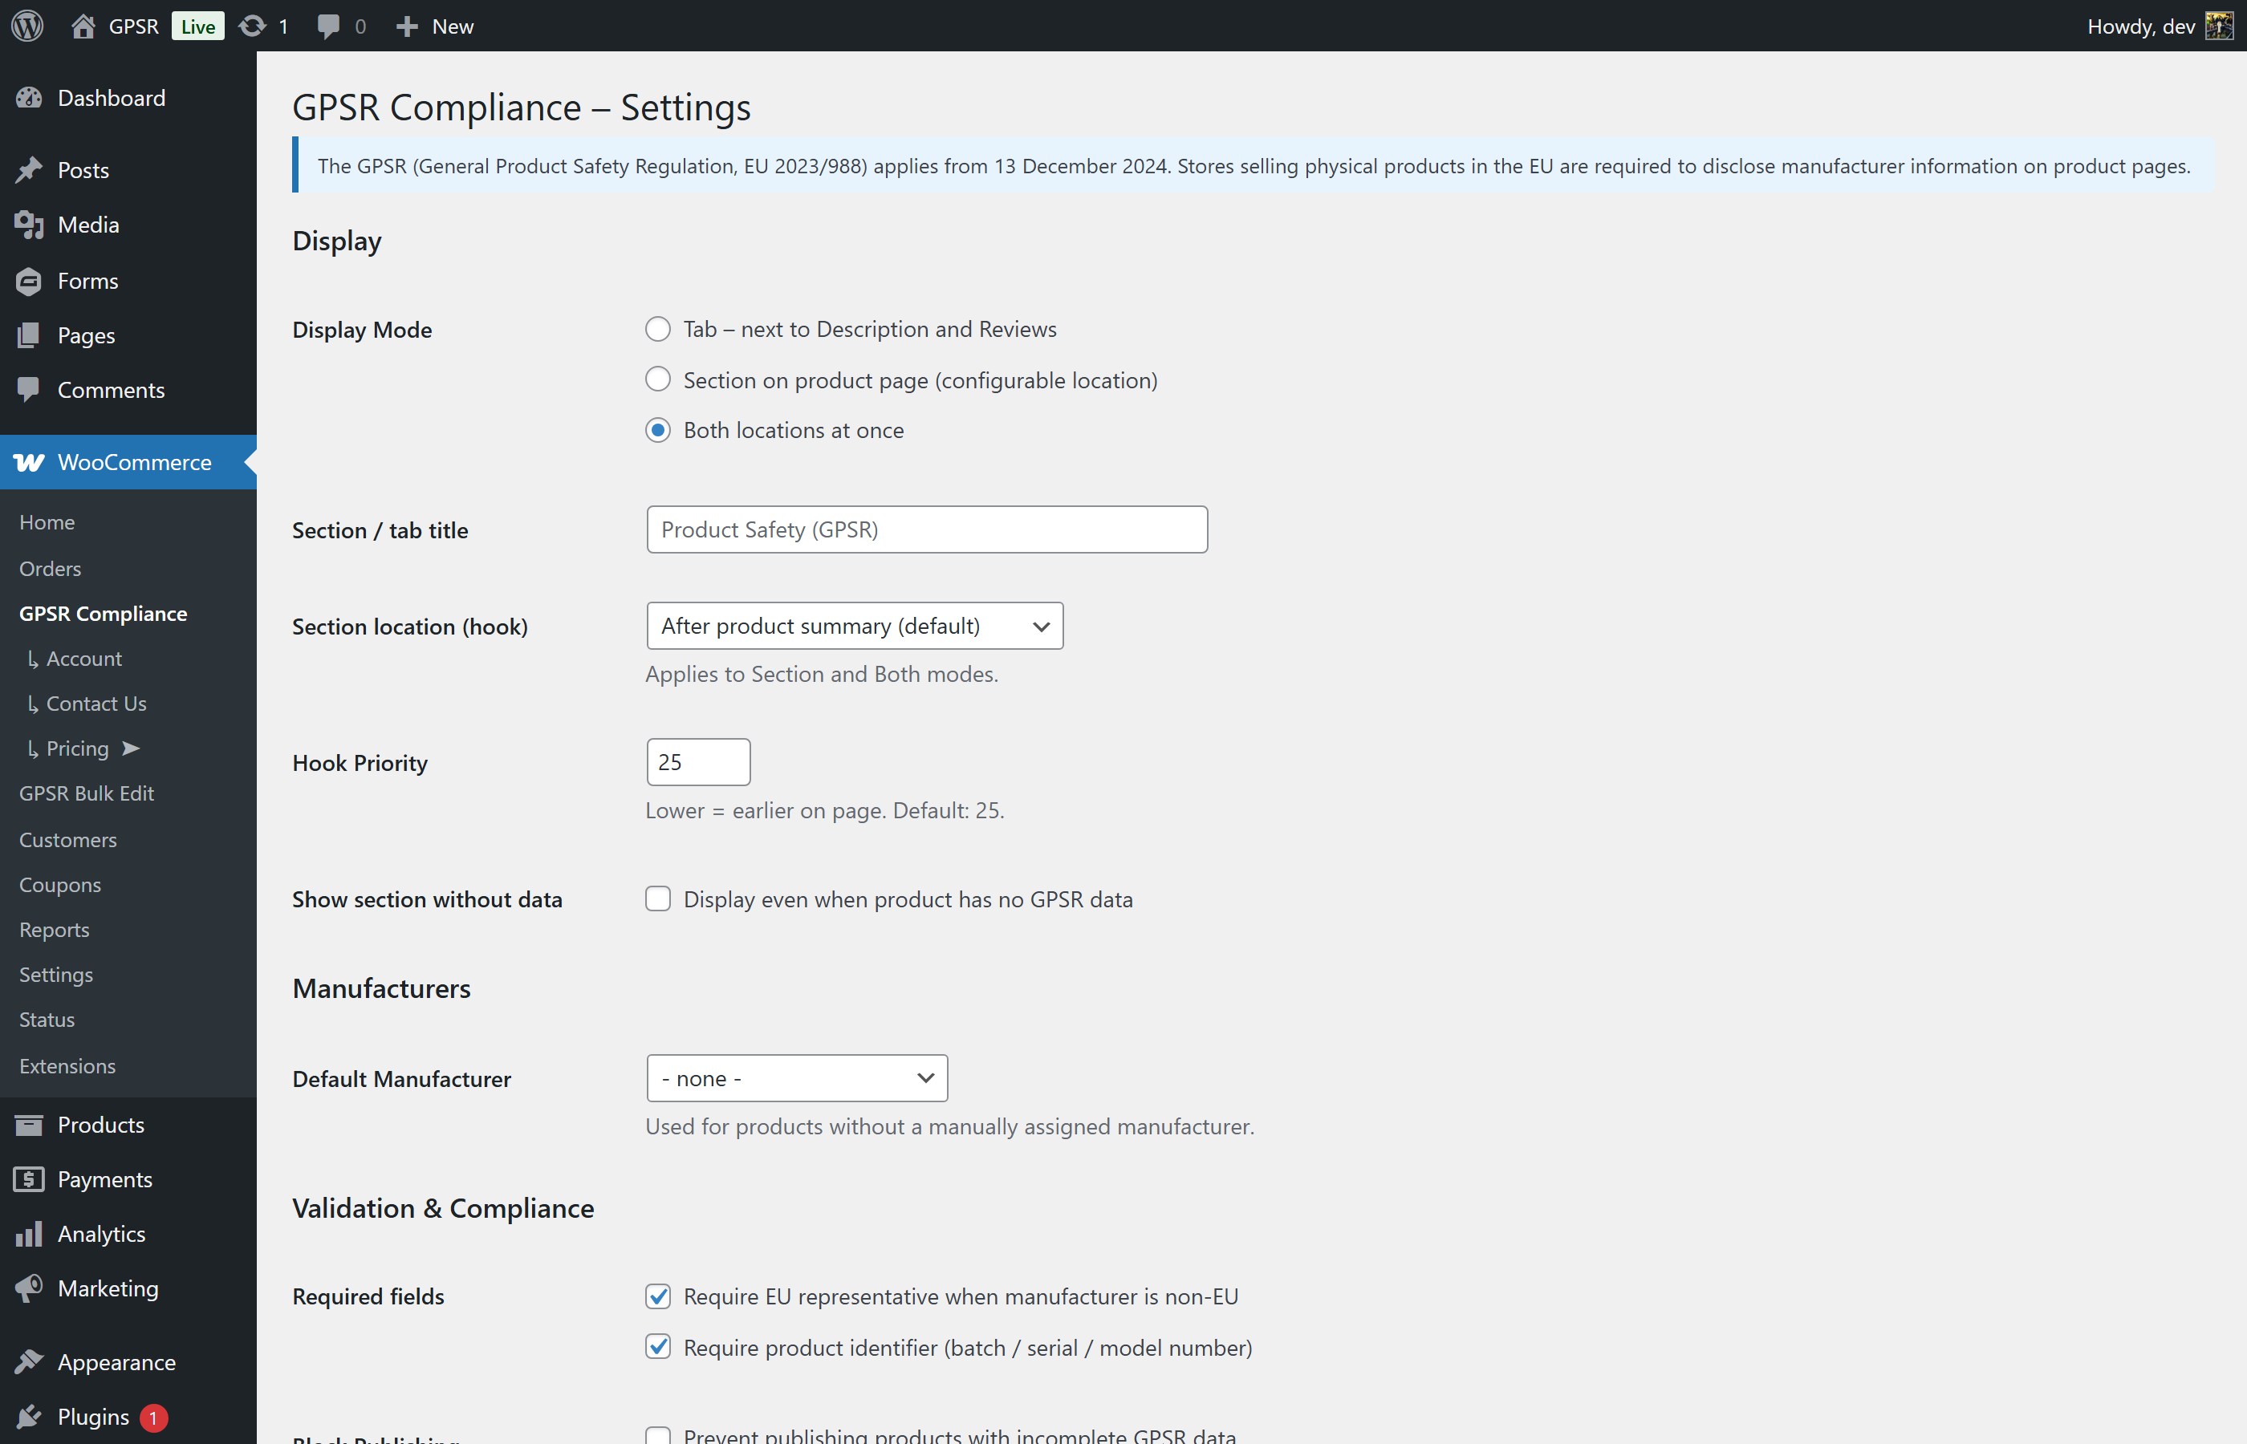Open the Section location hook dropdown
2247x1444 pixels.
[853, 626]
